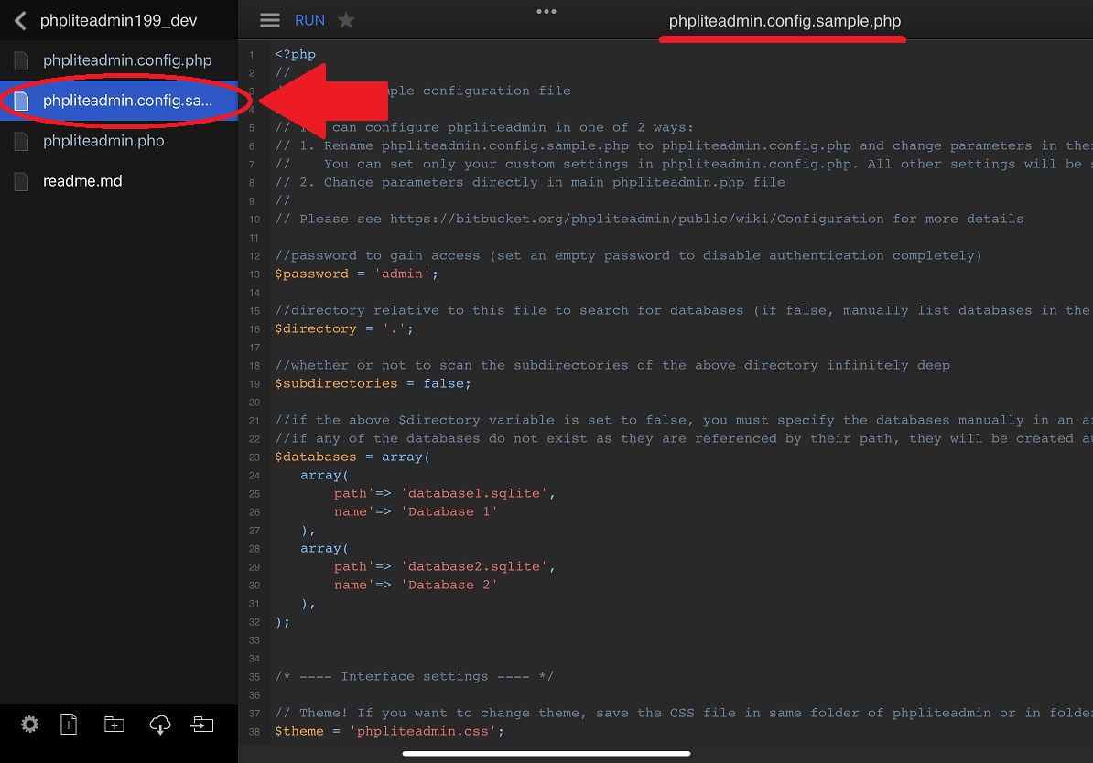Image resolution: width=1093 pixels, height=763 pixels.
Task: Create a new file with plus icon
Action: pyautogui.click(x=69, y=725)
